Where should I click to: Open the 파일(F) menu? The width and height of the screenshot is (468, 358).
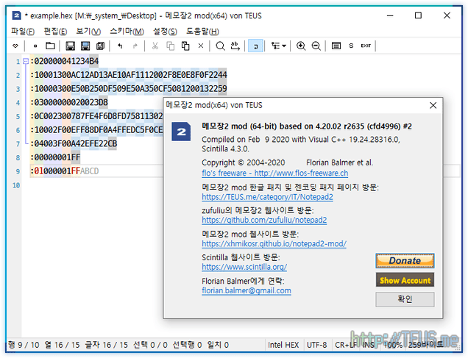coord(23,32)
